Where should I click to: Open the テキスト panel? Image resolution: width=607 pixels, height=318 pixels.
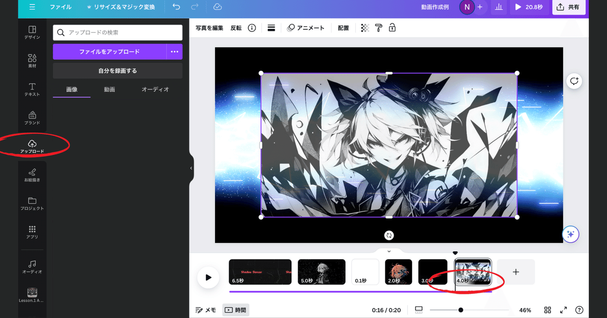coord(32,90)
